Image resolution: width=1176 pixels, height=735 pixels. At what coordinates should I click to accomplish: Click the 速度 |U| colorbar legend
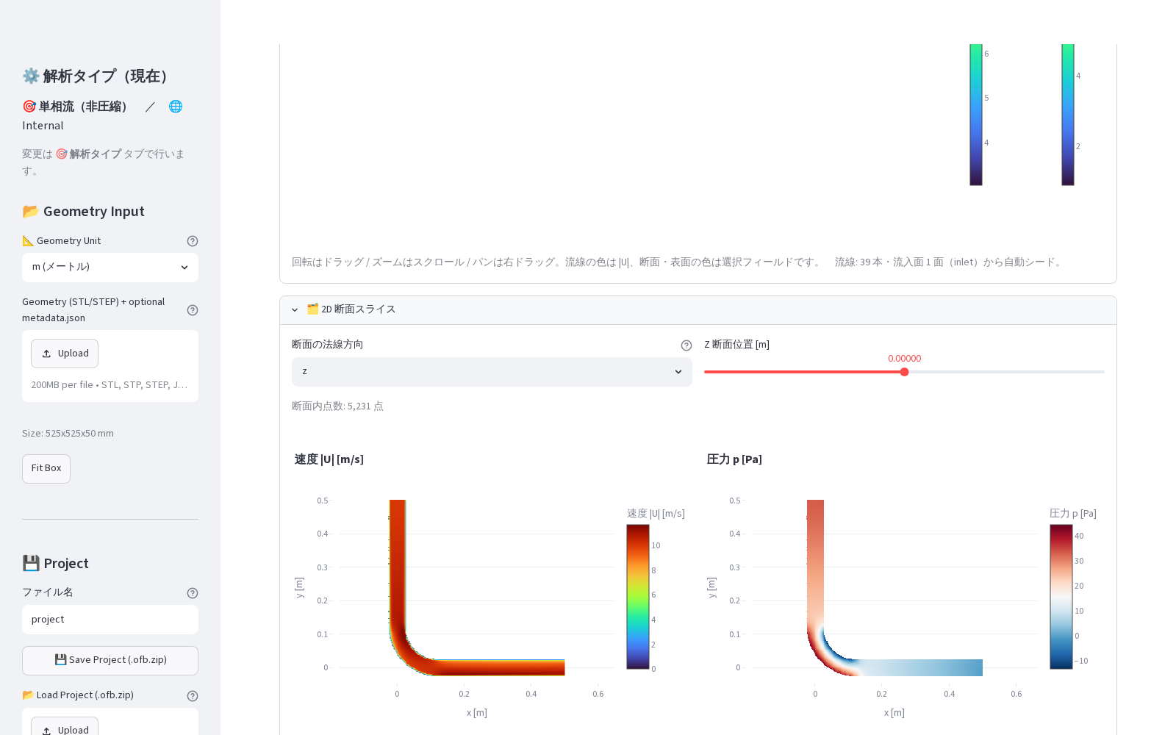(638, 597)
